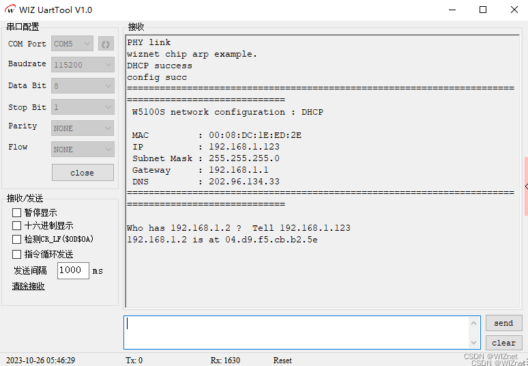Minimize the WIZ UartTool window
Image resolution: width=528 pixels, height=366 pixels.
pos(452,10)
